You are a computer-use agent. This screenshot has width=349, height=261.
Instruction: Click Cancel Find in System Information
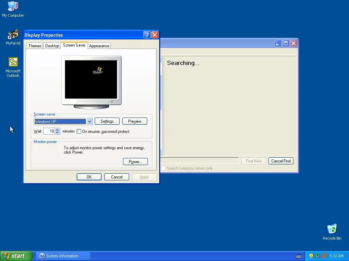281,161
